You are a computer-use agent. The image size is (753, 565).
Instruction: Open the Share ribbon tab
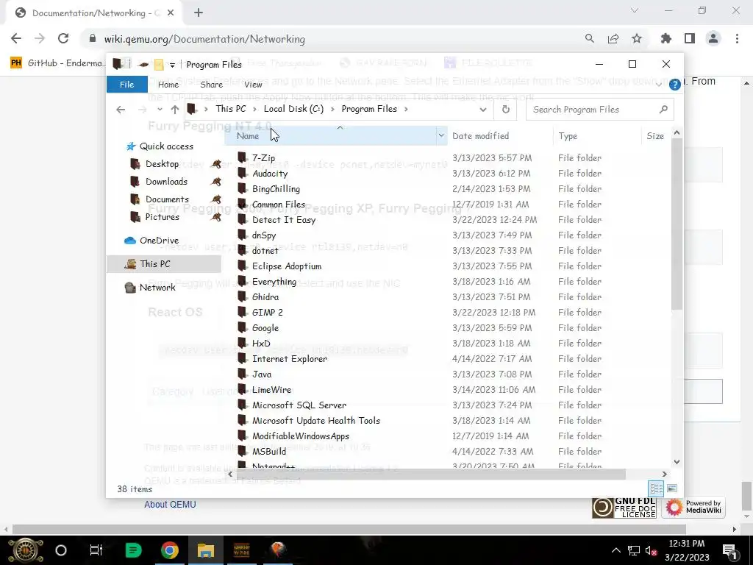(x=212, y=85)
